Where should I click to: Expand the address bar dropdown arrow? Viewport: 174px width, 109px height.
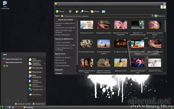pos(153,16)
